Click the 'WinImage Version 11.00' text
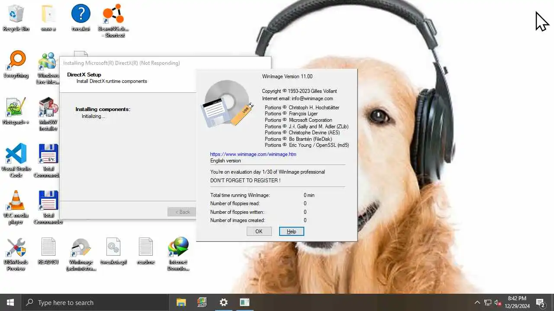 point(287,76)
